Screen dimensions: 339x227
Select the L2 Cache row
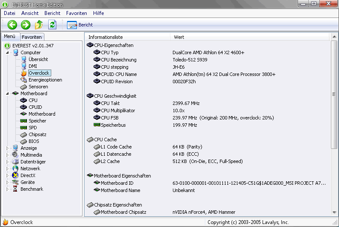click(x=207, y=161)
